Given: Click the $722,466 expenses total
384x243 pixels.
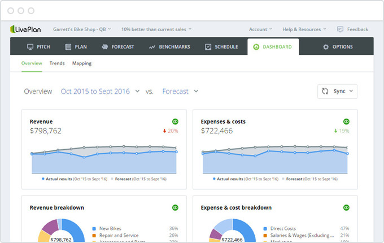Looking at the screenshot, I should [x=217, y=131].
